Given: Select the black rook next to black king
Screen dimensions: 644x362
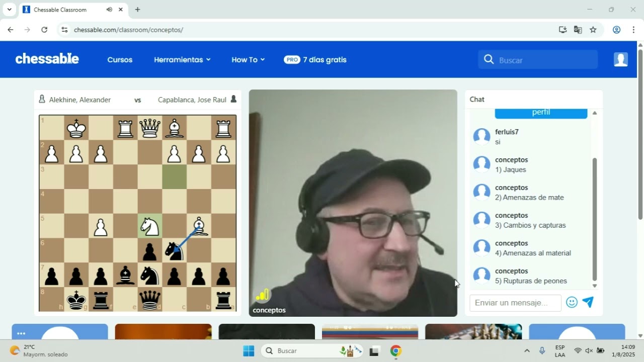Looking at the screenshot, I should [x=101, y=300].
